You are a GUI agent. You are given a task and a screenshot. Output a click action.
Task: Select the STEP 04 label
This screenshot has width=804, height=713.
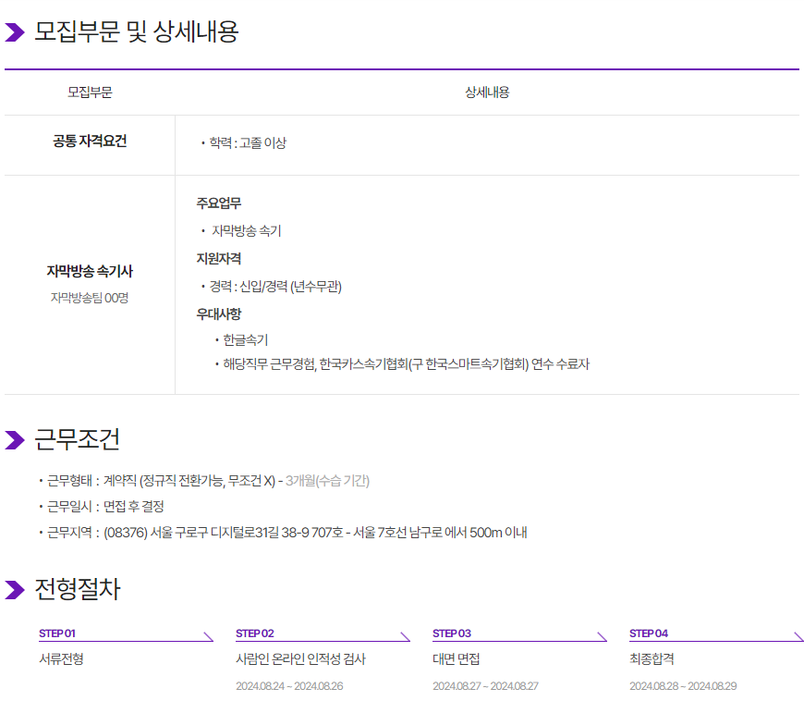click(x=649, y=633)
